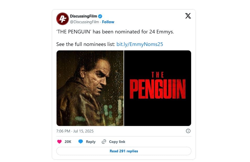Click the 7:06 PM Jul 15, 2025 timestamp
Screen dimensions: 250x162
point(75,131)
